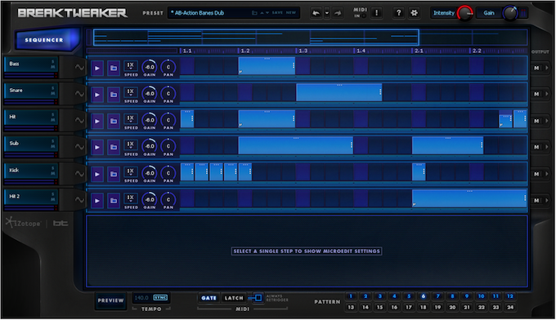Open Kick track speed dropdown
Image resolution: width=556 pixels, height=320 pixels.
(131, 171)
